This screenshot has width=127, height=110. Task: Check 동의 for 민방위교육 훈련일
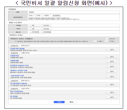[111, 50]
